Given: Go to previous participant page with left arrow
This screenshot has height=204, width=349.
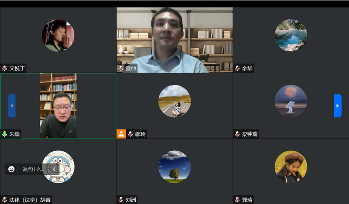Looking at the screenshot, I should pyautogui.click(x=12, y=106).
